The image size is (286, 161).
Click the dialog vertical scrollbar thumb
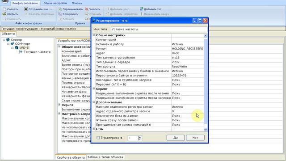click(x=206, y=81)
